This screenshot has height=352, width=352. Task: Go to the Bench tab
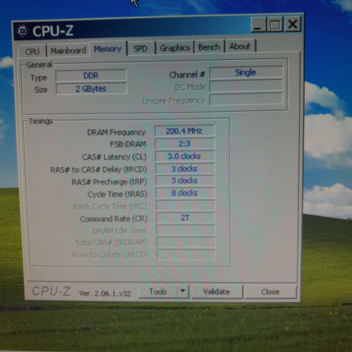pyautogui.click(x=209, y=47)
